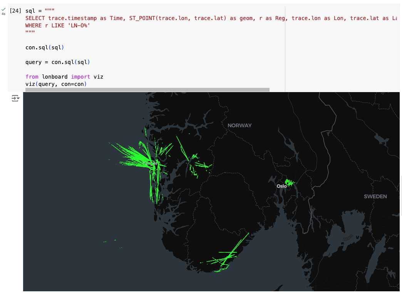
Task: Click the Vänern lake label on map
Action: pyautogui.click(x=348, y=238)
